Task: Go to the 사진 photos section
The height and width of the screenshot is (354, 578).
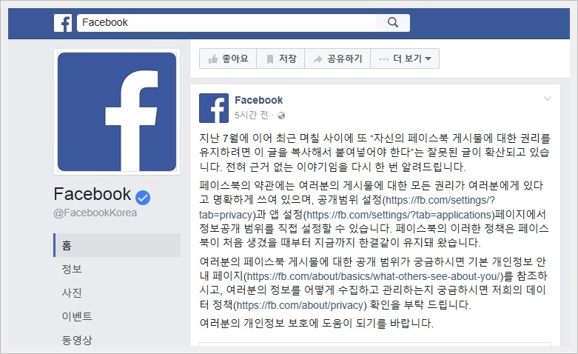Action: pyautogui.click(x=72, y=293)
